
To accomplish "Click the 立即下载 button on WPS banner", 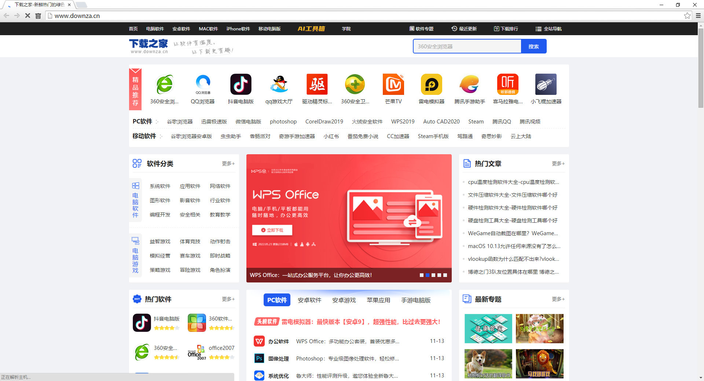I will click(x=272, y=230).
